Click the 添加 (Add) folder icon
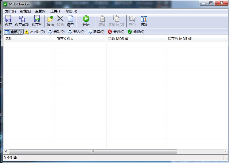The height and width of the screenshot is (163, 229). tap(50, 19)
